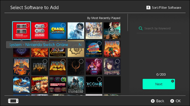This screenshot has height=106, width=190.
Task: Choose the DOOM II game icon
Action: (21, 67)
